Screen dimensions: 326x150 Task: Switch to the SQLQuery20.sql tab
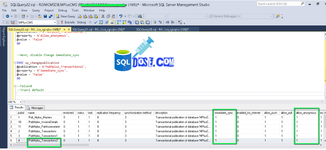[x=162, y=30]
